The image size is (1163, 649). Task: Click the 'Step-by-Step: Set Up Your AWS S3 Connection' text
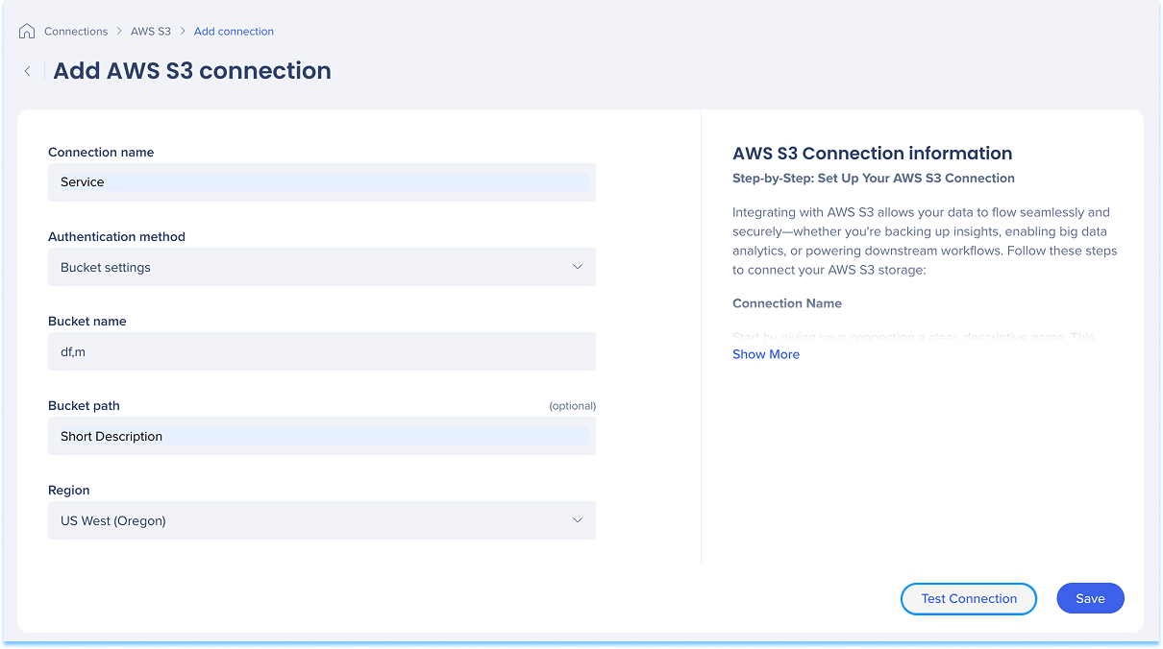click(874, 179)
